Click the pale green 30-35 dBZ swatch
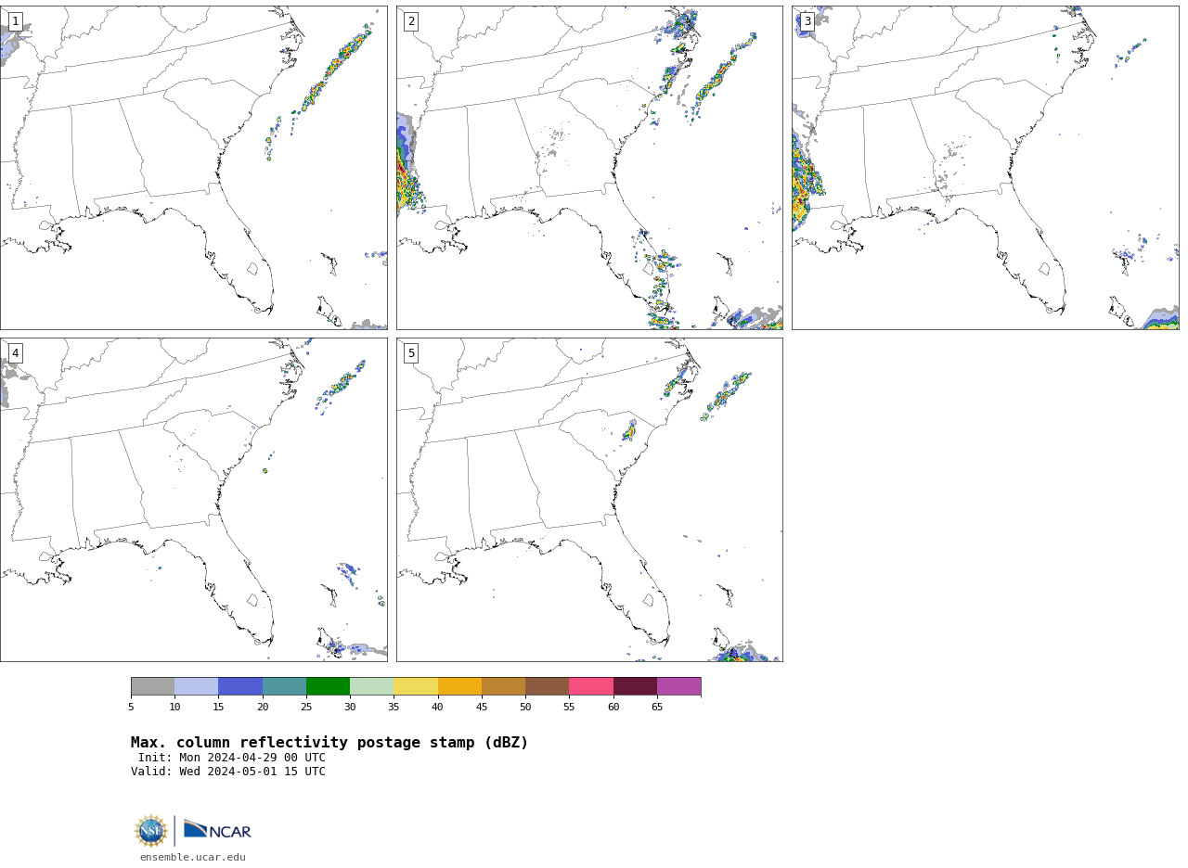 pyautogui.click(x=371, y=686)
